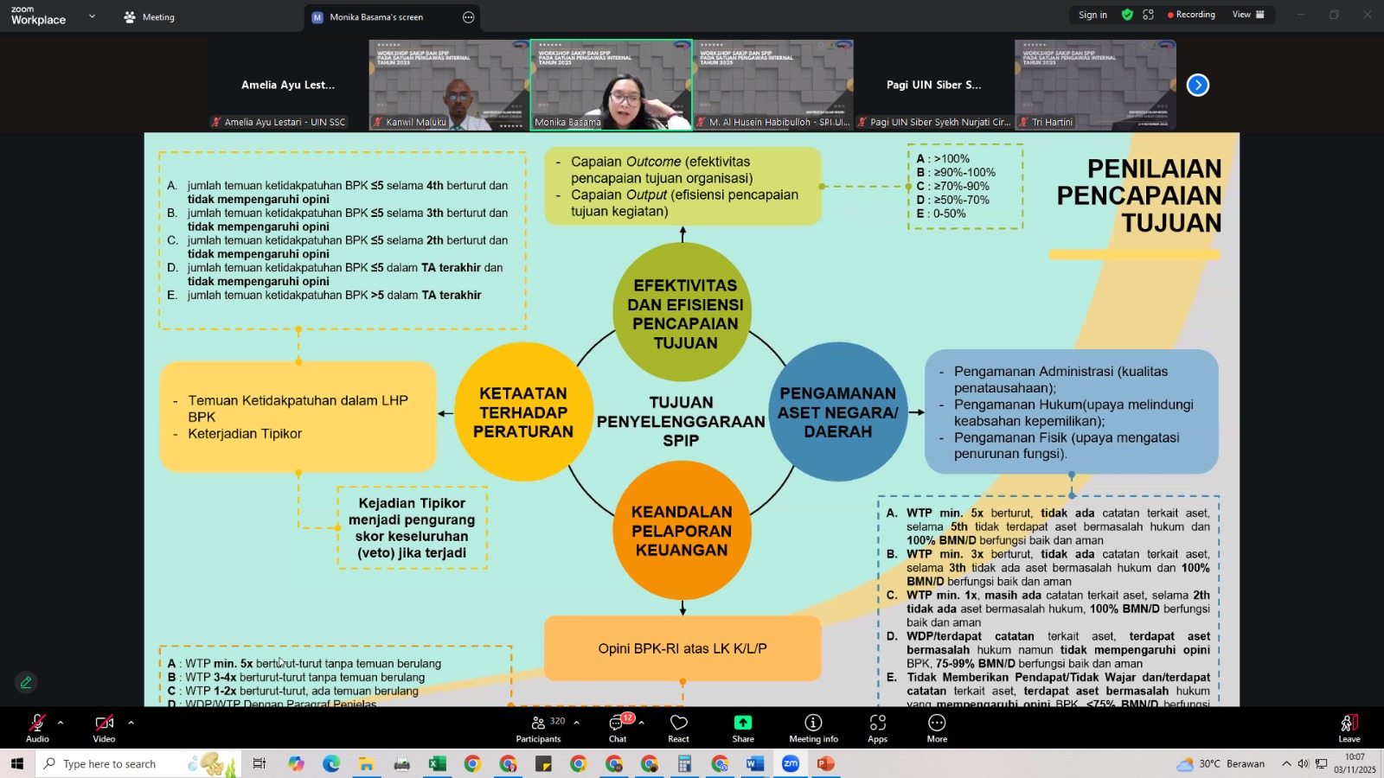Open Meeting info
The image size is (1384, 778).
tap(813, 728)
